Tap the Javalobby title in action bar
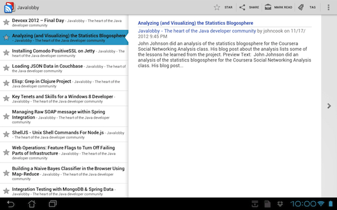Screen dimensions: 337x210 click(28, 7)
